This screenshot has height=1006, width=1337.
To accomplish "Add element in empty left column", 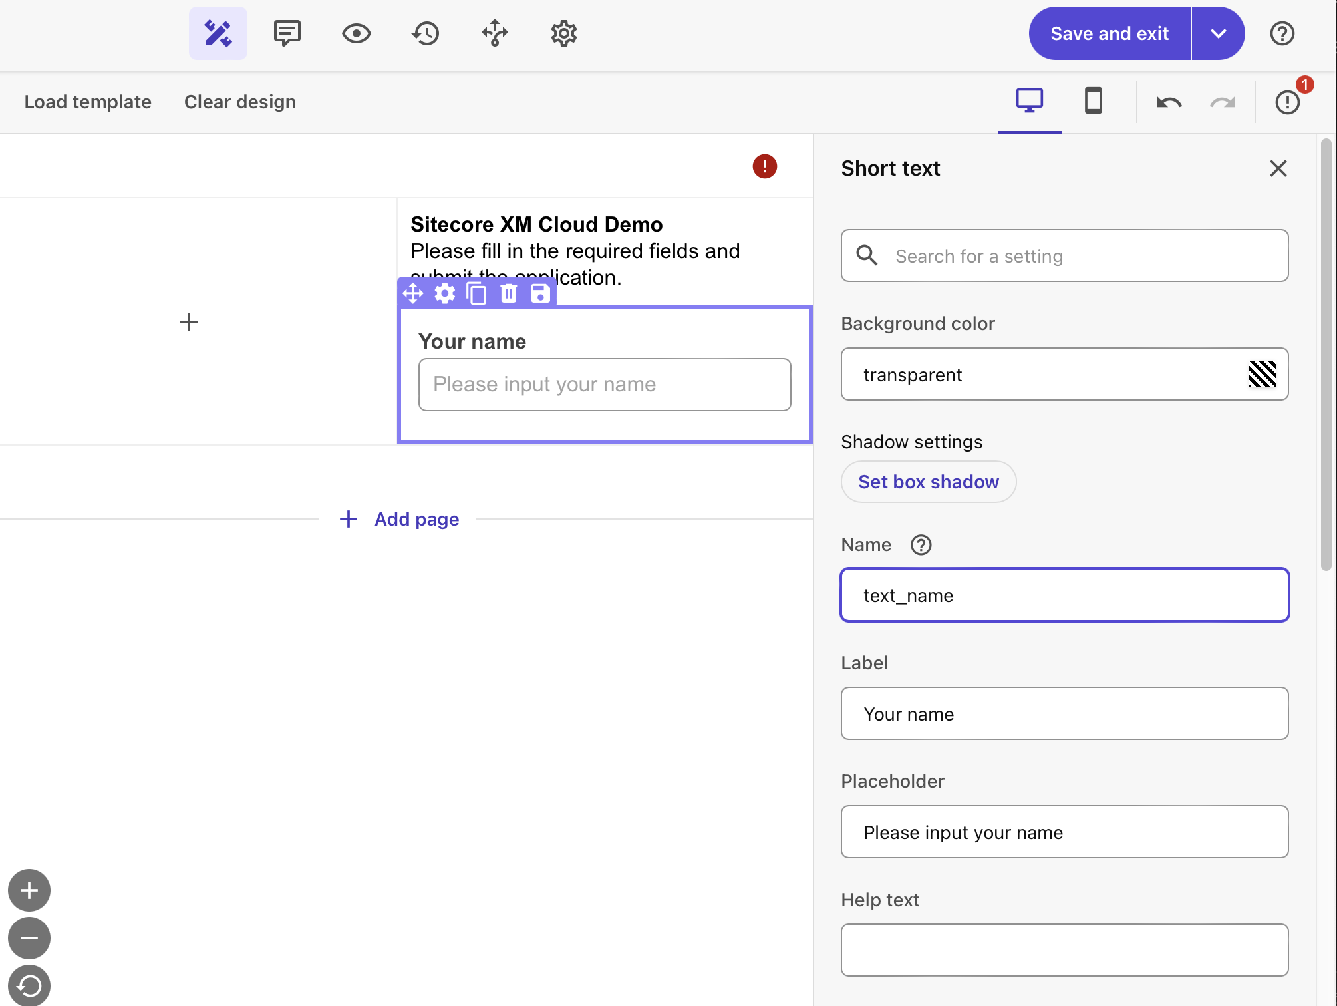I will pos(189,322).
